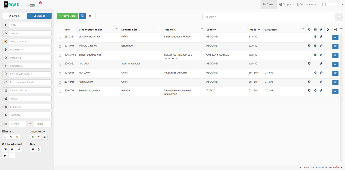The height and width of the screenshot is (170, 345).
Task: Expand the Diagnóstico Inicial column menu
Action: point(117,29)
